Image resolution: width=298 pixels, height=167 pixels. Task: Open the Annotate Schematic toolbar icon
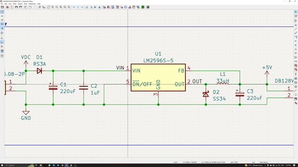(118, 7)
